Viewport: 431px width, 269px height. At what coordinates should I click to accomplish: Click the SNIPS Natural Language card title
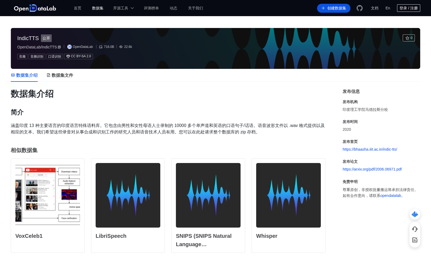[204, 240]
